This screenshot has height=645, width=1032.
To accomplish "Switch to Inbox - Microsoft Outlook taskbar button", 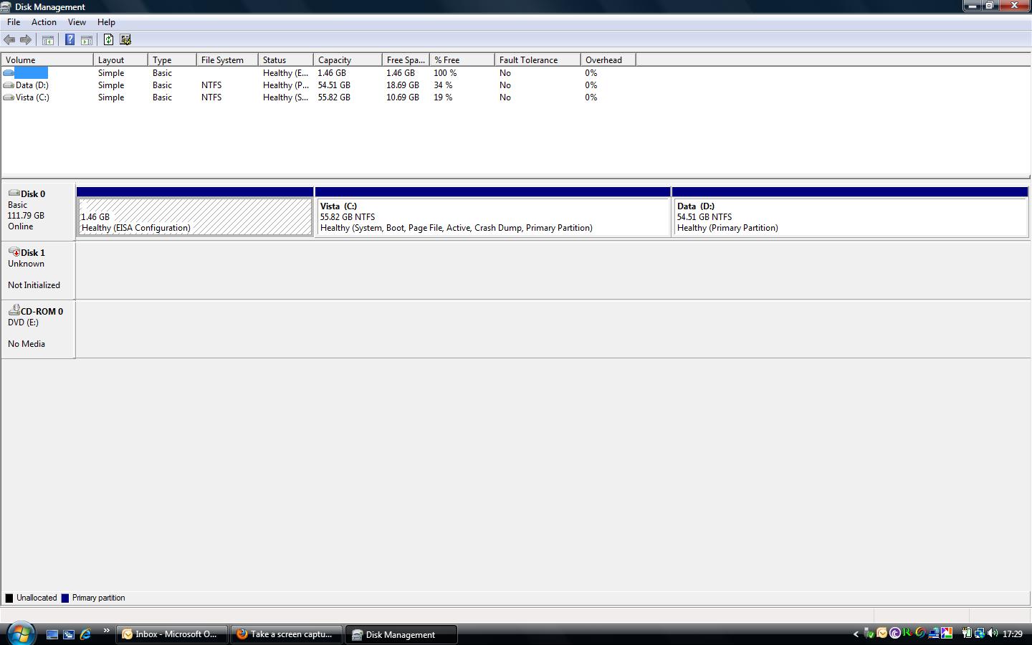I will [x=171, y=634].
